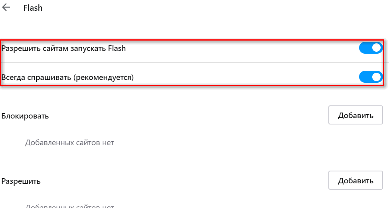Viewport: 389px width, 208px height.
Task: Disable the Всегда спрашивать (рекомендуется) toggle
Action: click(x=371, y=77)
